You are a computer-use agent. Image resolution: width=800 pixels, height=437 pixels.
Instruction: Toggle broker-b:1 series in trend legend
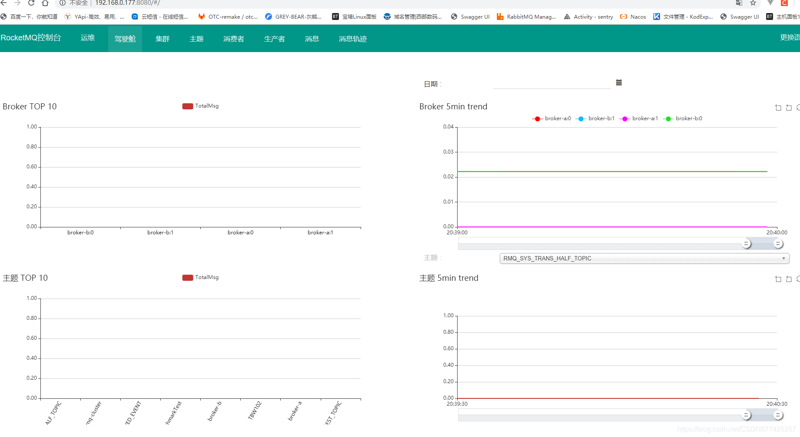click(x=595, y=118)
